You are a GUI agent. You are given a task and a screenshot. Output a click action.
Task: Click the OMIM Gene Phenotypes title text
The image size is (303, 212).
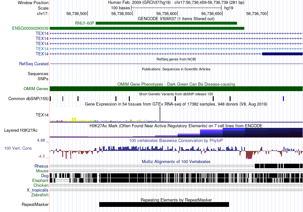[x=176, y=84]
